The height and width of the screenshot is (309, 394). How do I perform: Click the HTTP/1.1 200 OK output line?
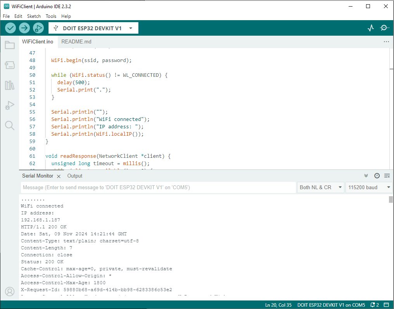coord(44,227)
